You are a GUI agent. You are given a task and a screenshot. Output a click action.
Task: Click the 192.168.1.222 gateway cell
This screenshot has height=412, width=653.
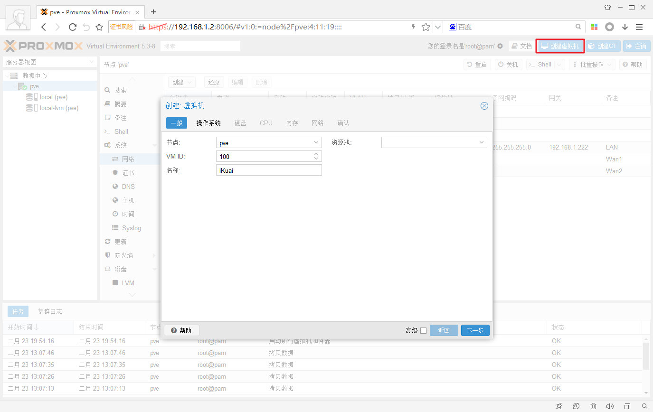point(568,147)
